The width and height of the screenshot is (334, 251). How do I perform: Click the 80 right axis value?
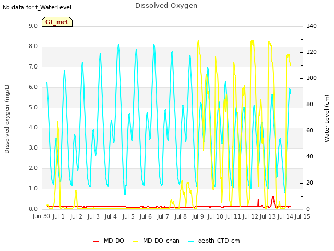pos(309,105)
